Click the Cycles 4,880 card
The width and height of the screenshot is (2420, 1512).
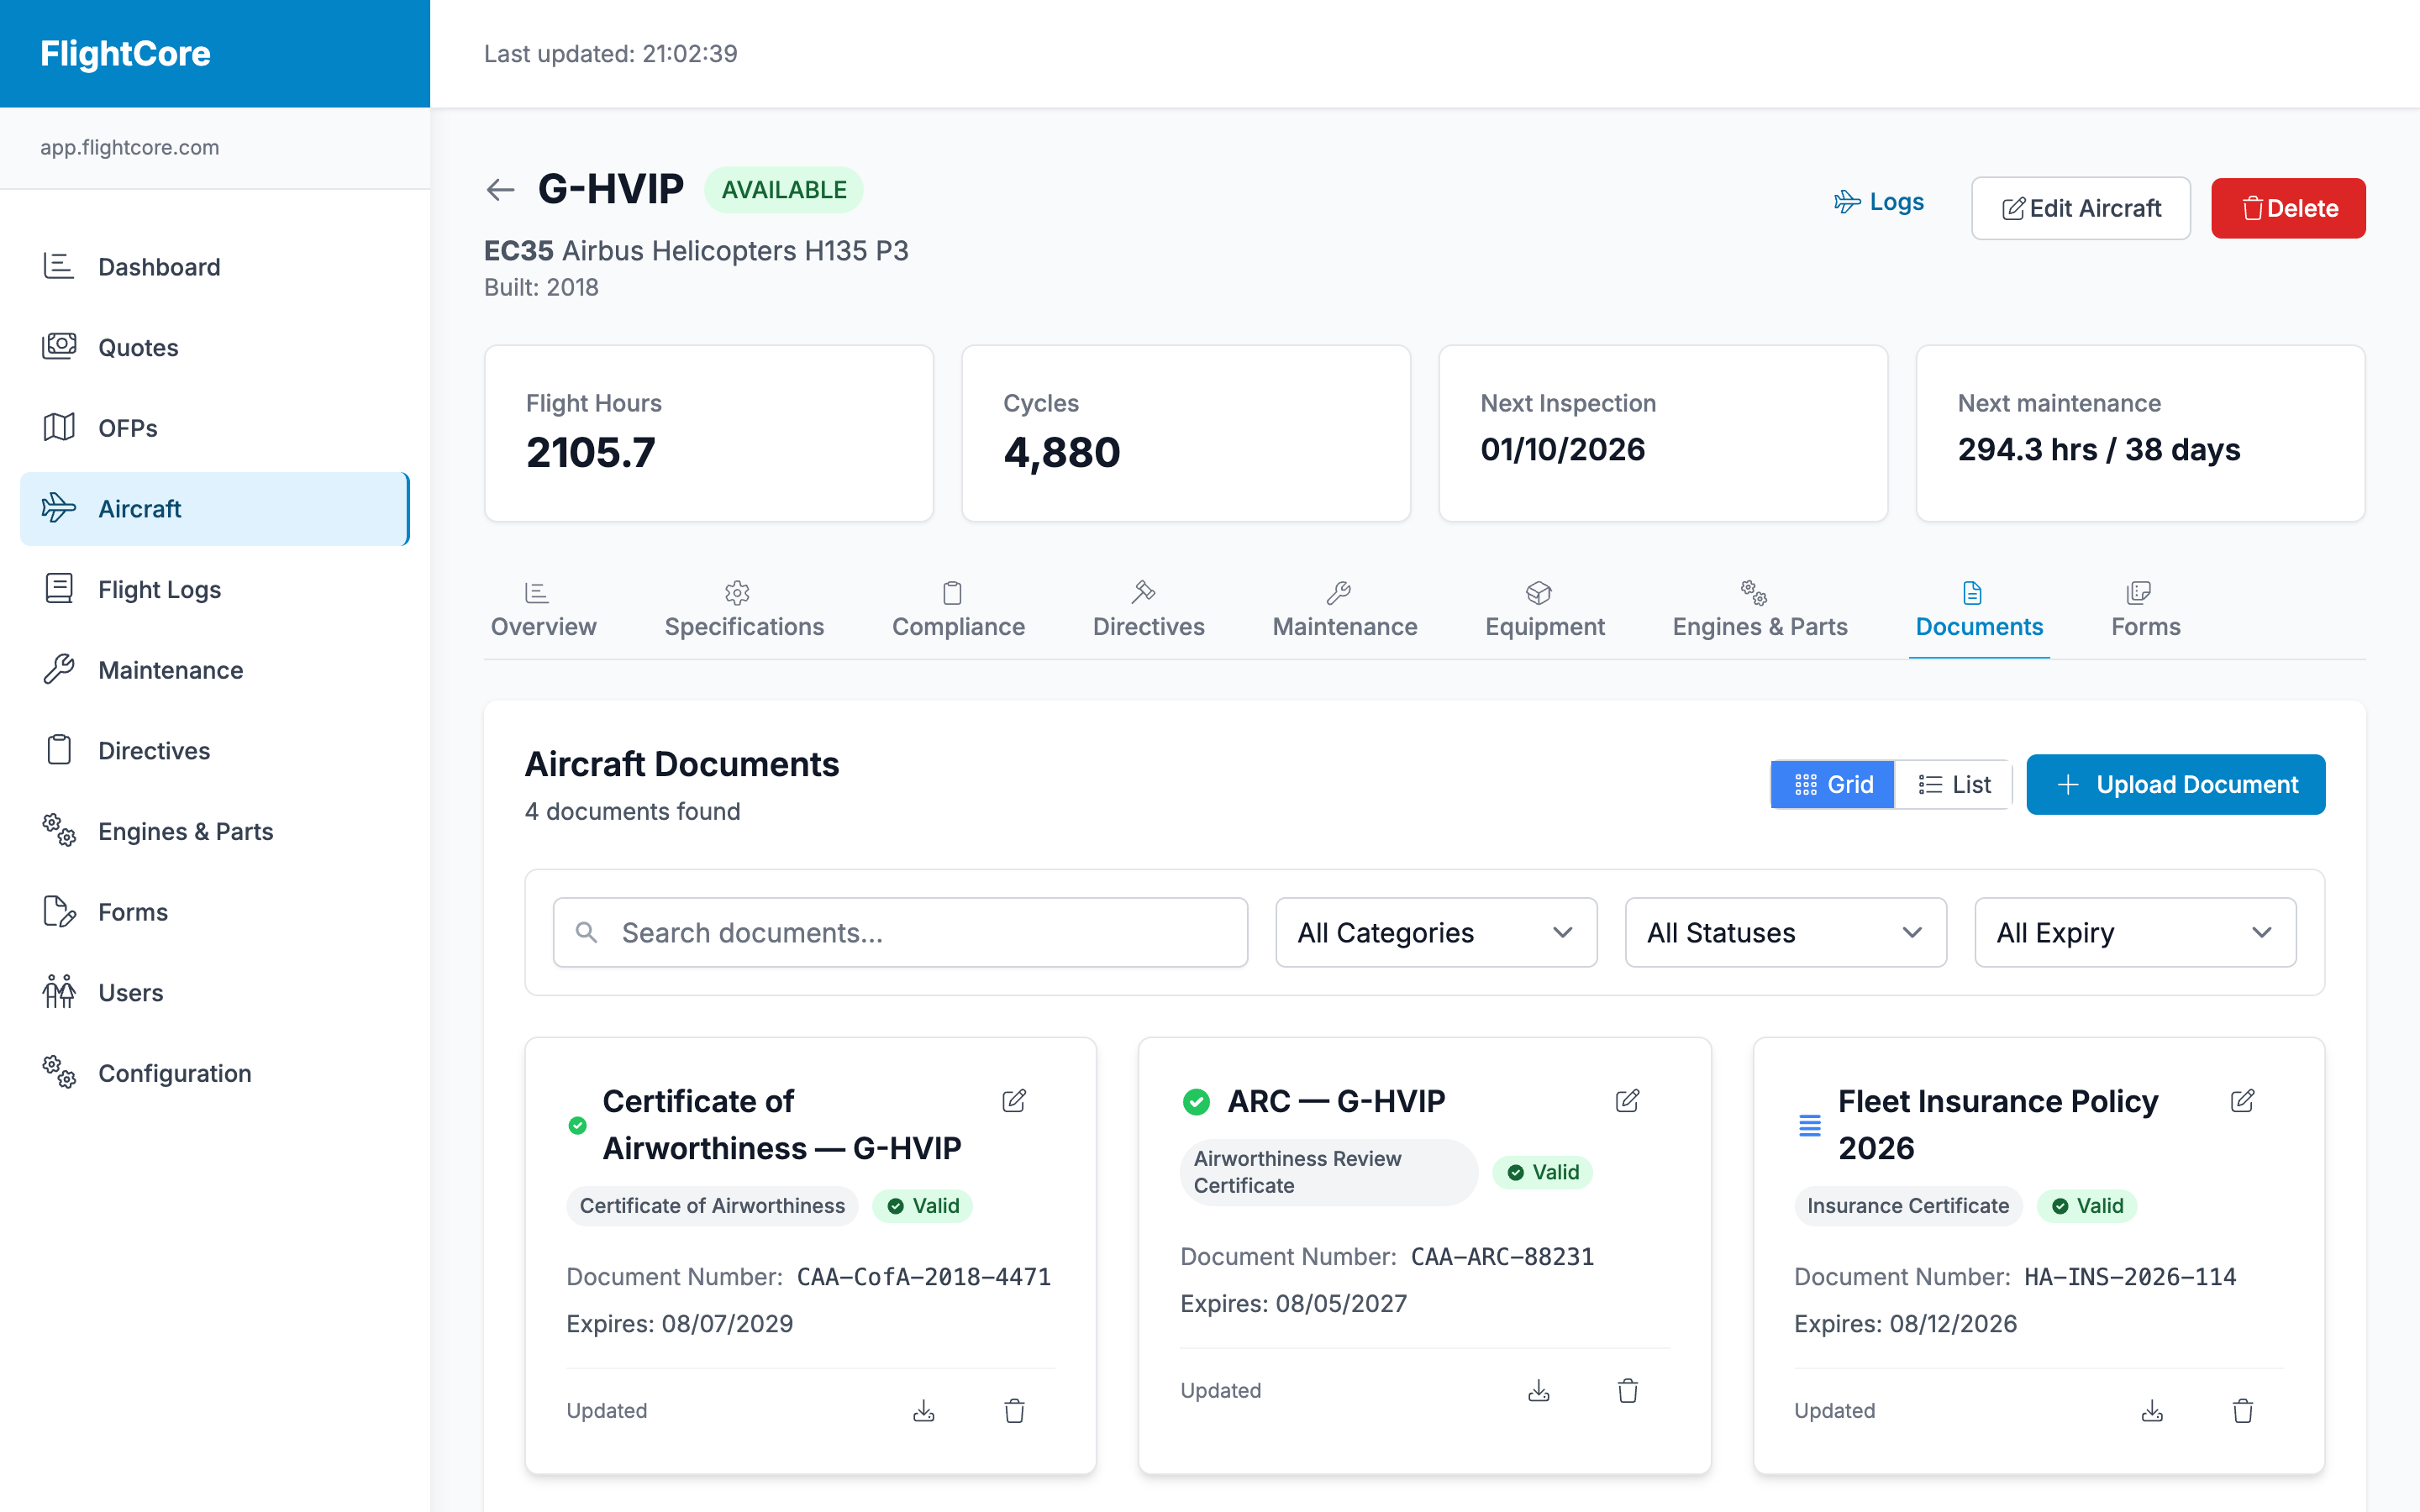coord(1186,433)
